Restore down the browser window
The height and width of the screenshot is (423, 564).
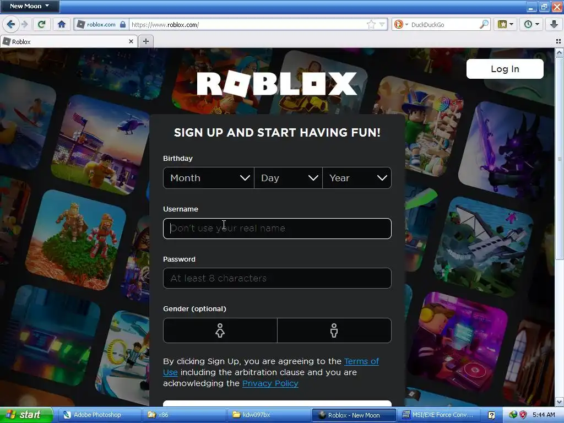click(x=544, y=7)
